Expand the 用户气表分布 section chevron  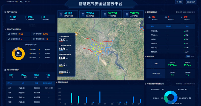pos(6,12)
